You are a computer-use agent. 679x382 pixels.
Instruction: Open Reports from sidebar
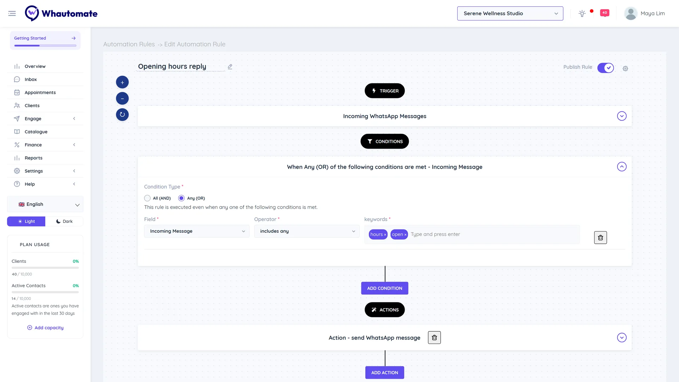pyautogui.click(x=45, y=158)
